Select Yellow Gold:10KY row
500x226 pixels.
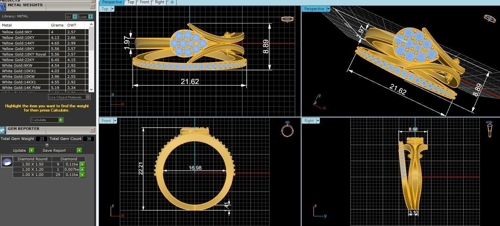click(x=44, y=38)
